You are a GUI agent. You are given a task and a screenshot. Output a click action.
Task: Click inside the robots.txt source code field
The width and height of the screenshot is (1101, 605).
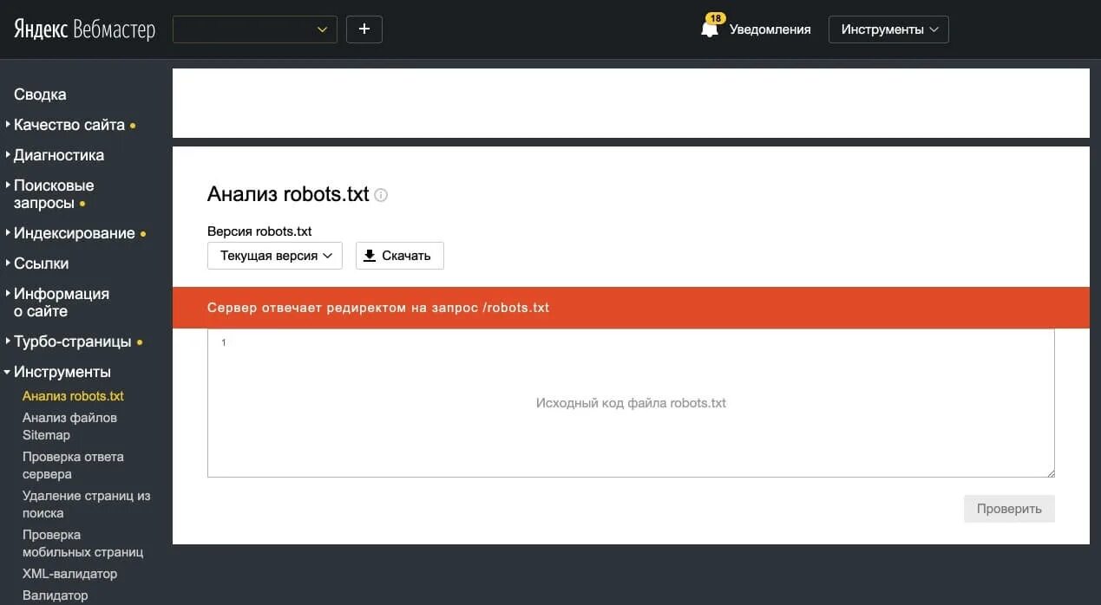(x=631, y=403)
